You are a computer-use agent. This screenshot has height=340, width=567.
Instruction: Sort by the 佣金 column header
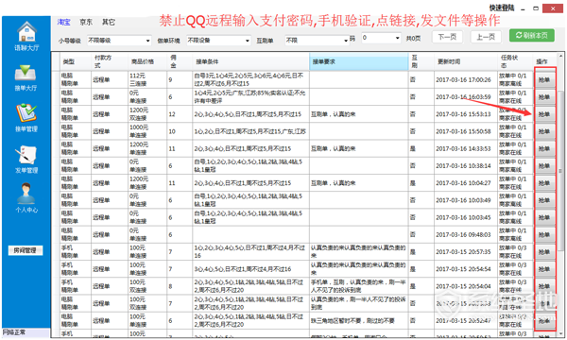pos(180,61)
